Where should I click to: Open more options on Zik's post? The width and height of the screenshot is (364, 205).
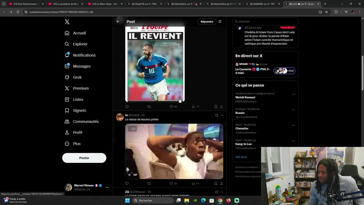222,192
